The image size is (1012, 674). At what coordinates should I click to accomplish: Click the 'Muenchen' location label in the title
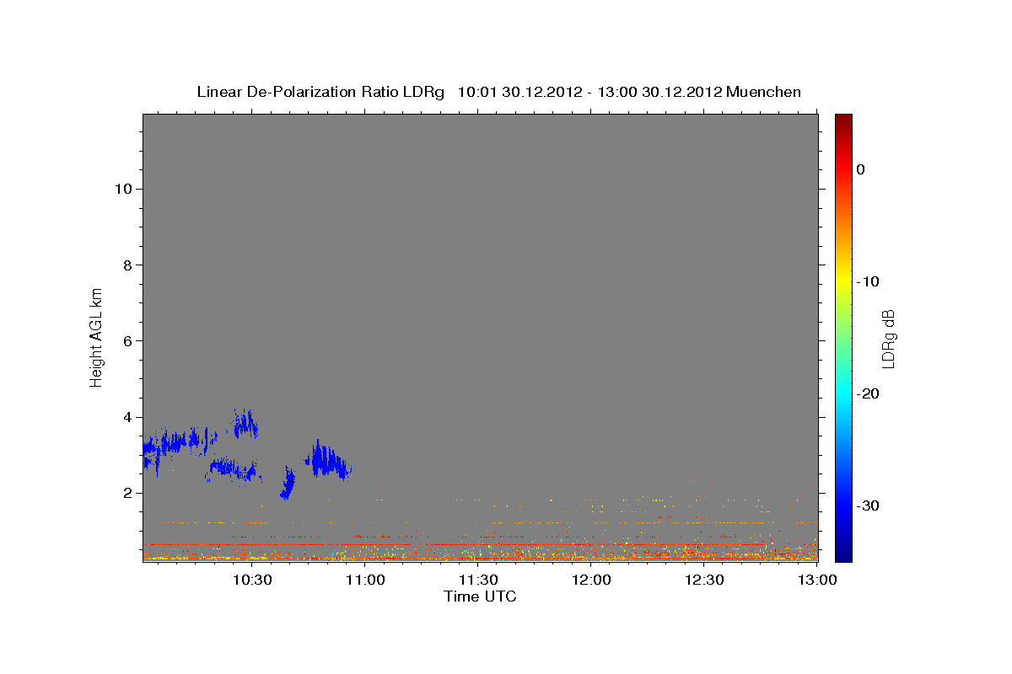coord(764,92)
